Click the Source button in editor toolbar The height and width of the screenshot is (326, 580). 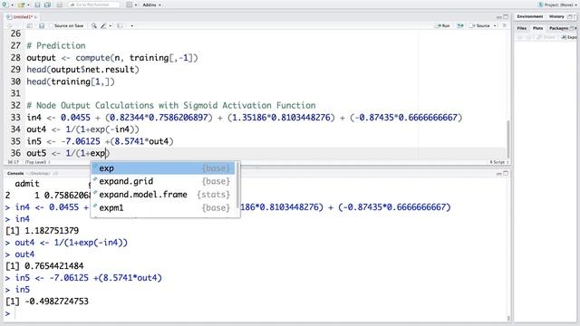click(480, 25)
